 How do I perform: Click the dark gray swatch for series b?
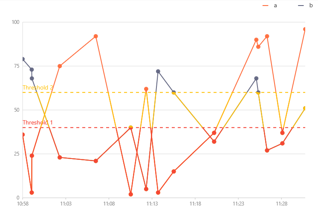pyautogui.click(x=301, y=5)
